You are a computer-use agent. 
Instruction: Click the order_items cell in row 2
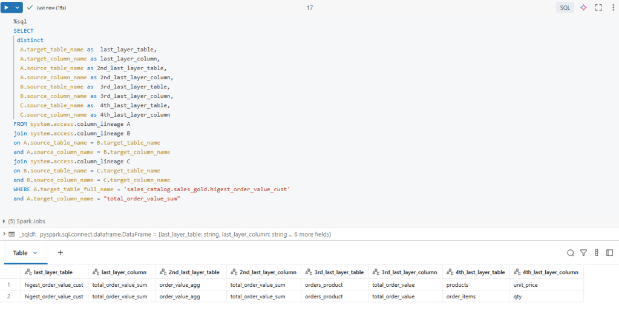tap(461, 296)
